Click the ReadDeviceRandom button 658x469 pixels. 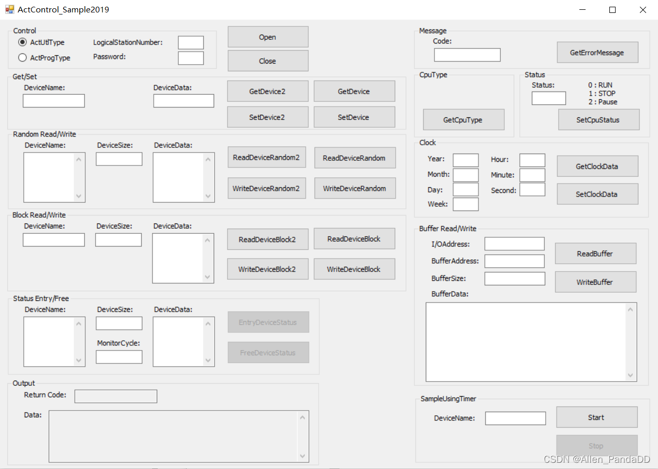point(355,158)
